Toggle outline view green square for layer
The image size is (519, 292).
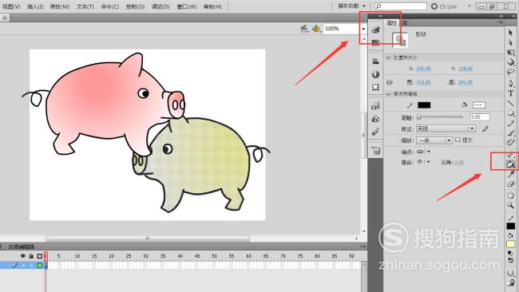click(40, 265)
